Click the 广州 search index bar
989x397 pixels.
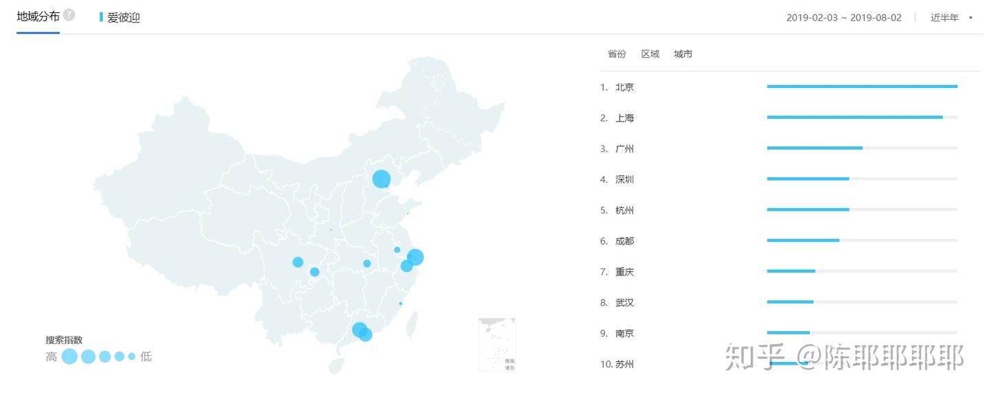815,148
